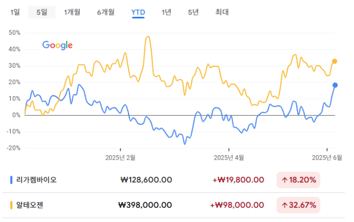Click the 2025년 2월 axis label
This screenshot has height=222, width=354.
(120, 157)
